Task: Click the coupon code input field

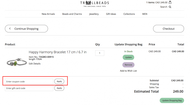Action: (29, 81)
